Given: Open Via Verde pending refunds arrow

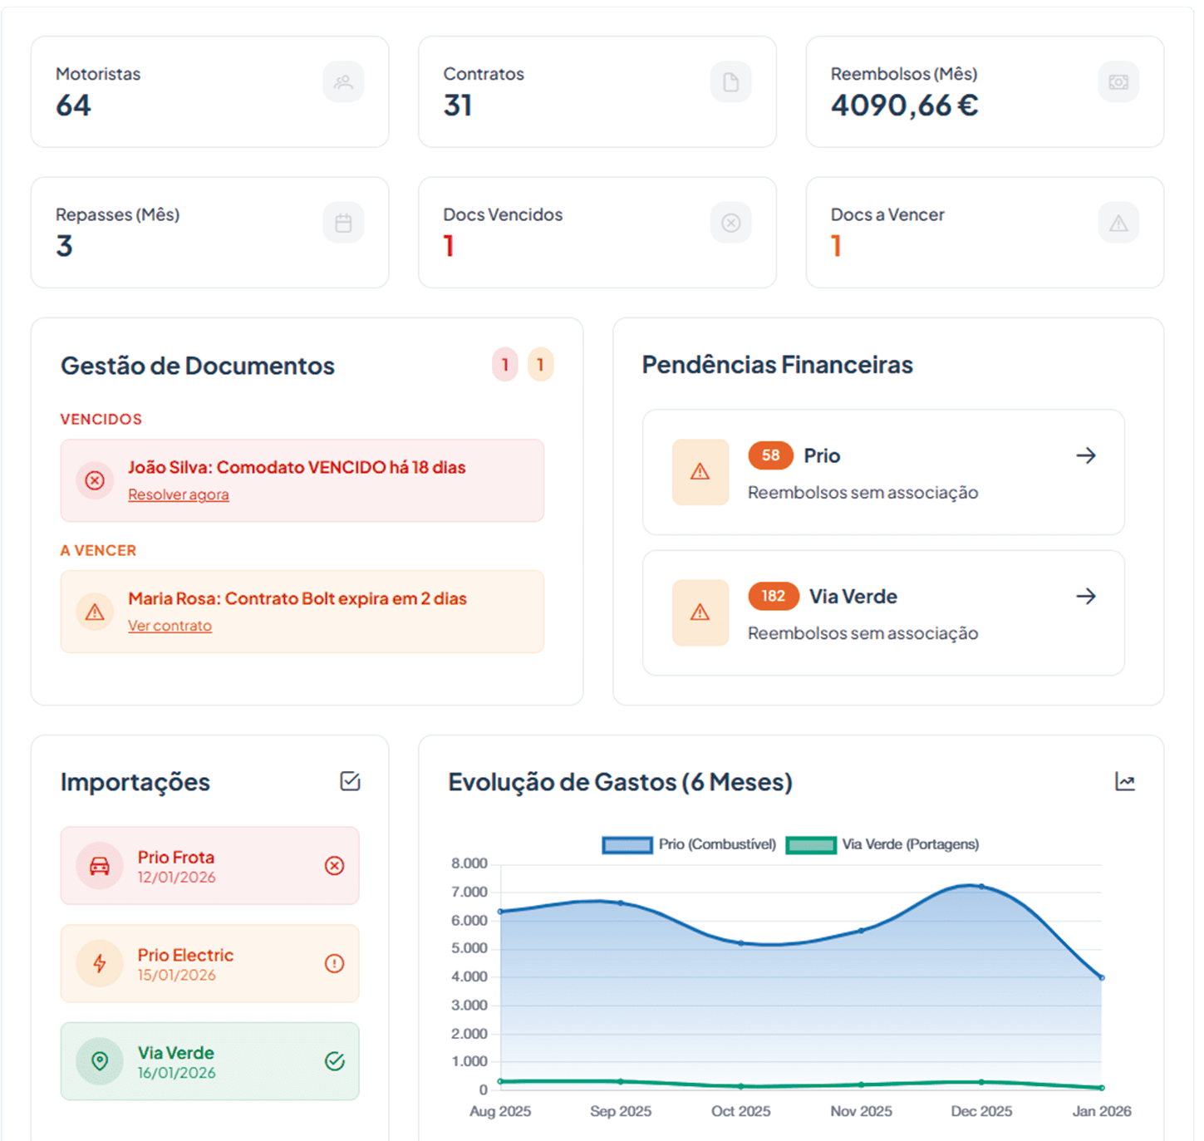Looking at the screenshot, I should [1085, 596].
